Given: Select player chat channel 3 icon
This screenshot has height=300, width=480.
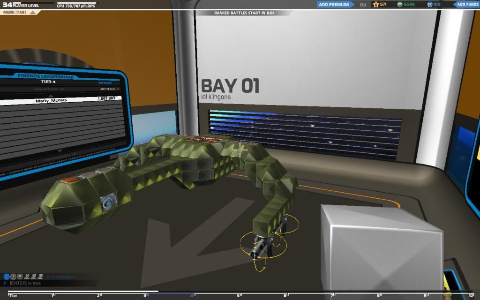Looking at the screenshot, I should [40, 277].
